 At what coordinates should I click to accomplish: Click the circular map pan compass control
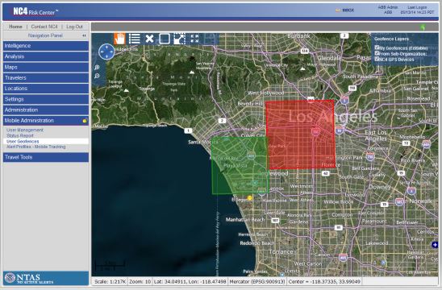pyautogui.click(x=106, y=52)
